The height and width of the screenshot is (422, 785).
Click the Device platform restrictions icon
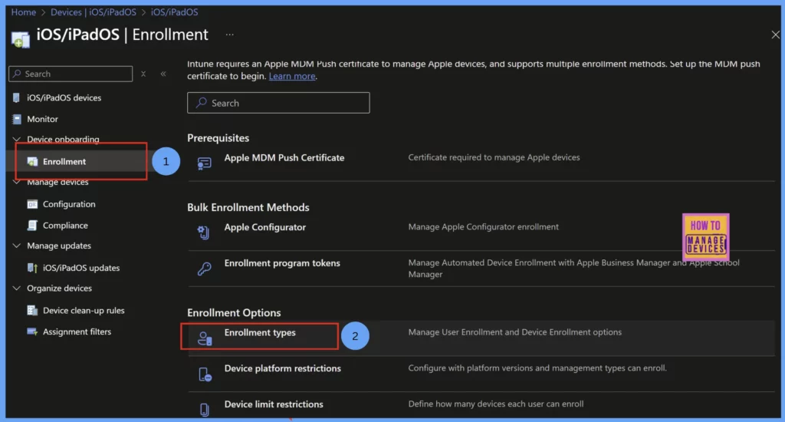coord(205,374)
